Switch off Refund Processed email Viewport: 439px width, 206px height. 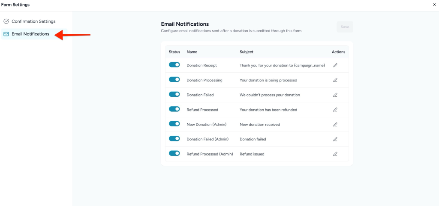(174, 109)
